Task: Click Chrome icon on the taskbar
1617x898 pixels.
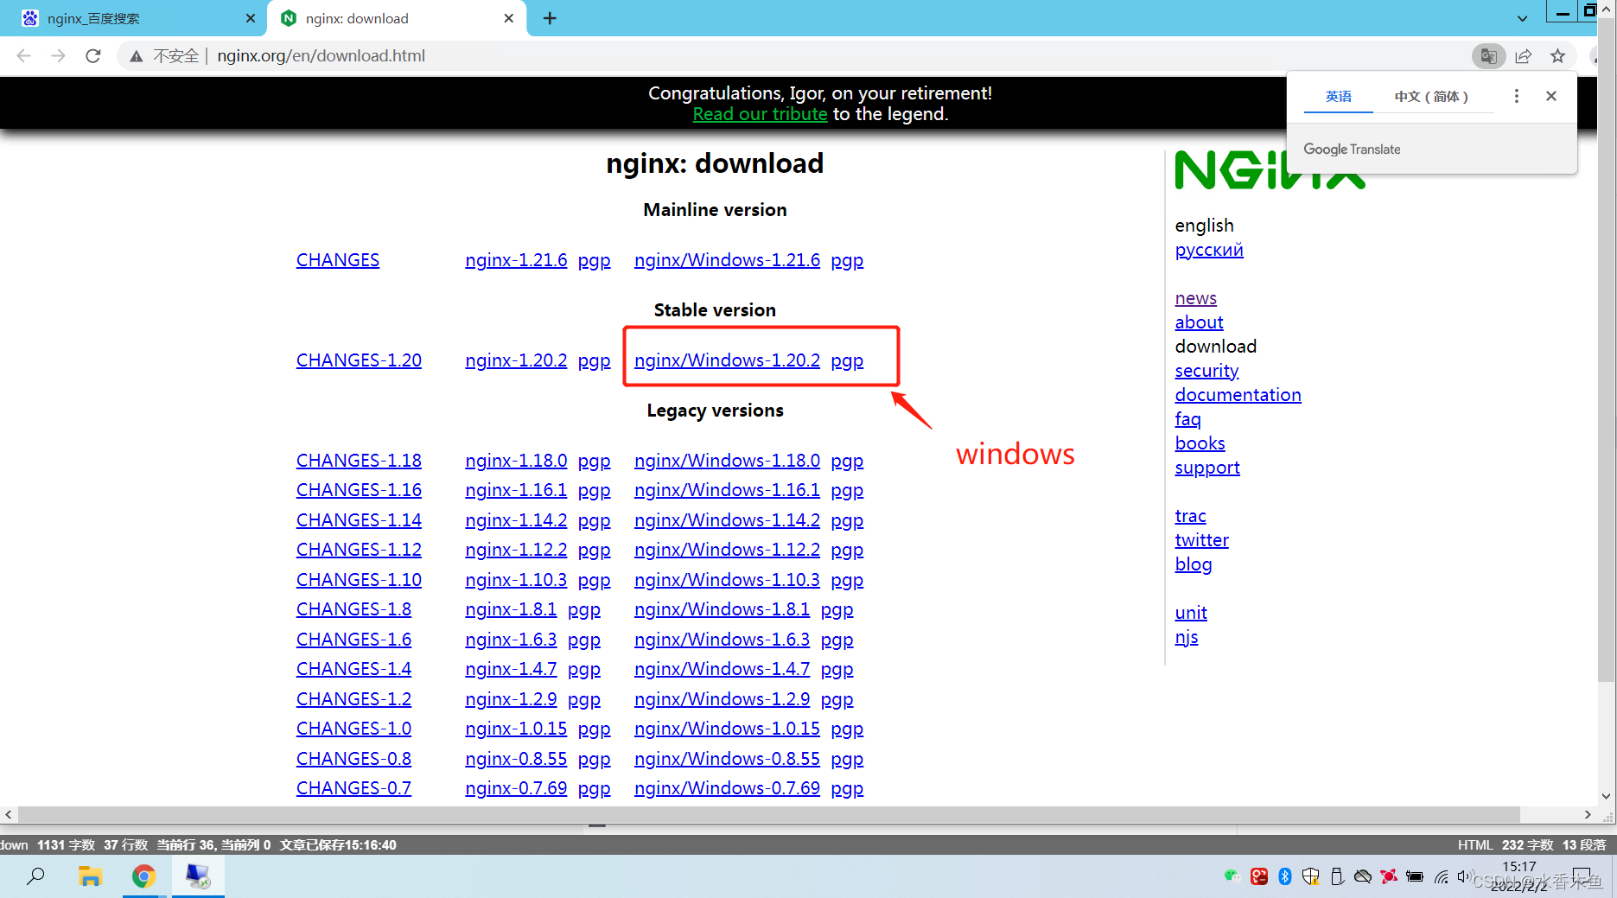Action: coord(143,876)
